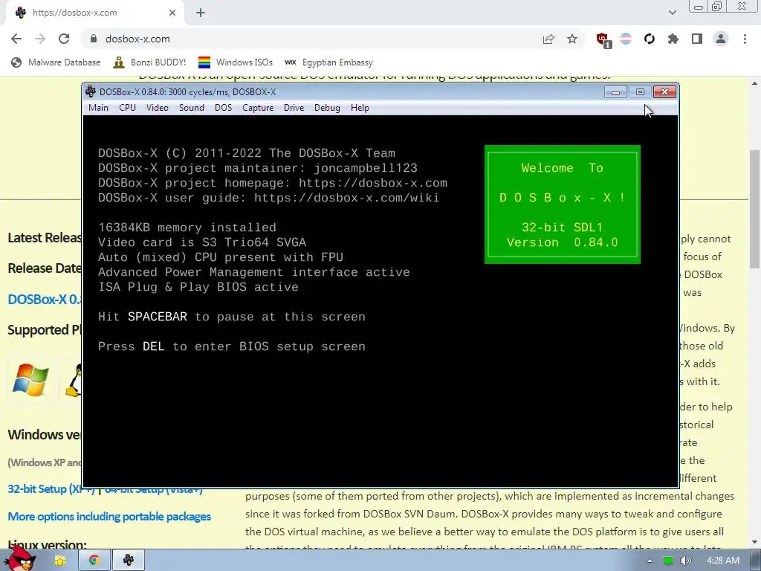The width and height of the screenshot is (761, 571).
Task: Maximize the DOSBox-X window
Action: pyautogui.click(x=640, y=91)
